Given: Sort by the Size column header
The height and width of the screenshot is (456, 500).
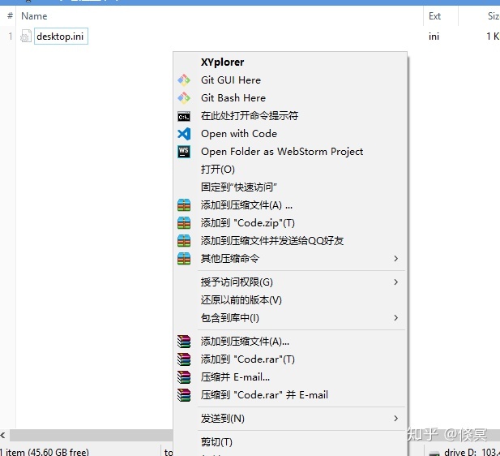Looking at the screenshot, I should point(479,16).
